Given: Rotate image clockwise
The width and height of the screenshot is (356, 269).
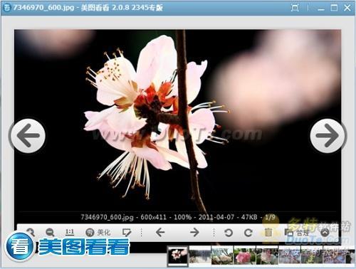Looking at the screenshot, I should (248, 233).
